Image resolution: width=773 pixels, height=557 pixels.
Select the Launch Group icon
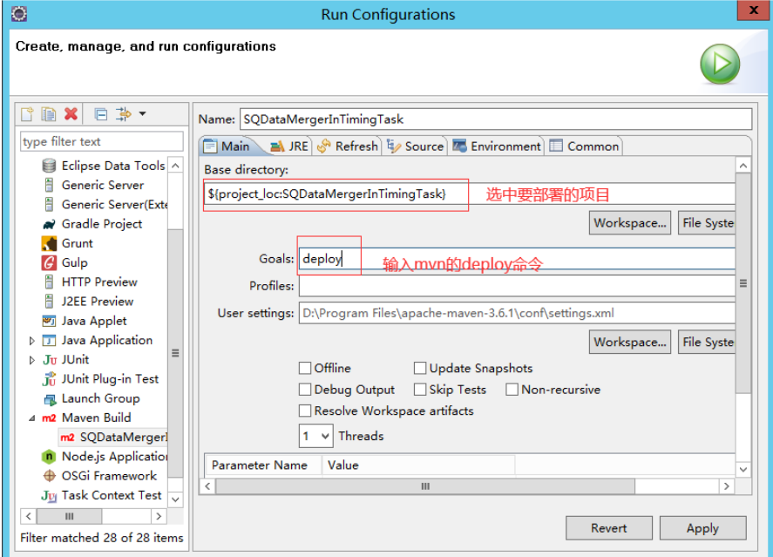click(50, 398)
